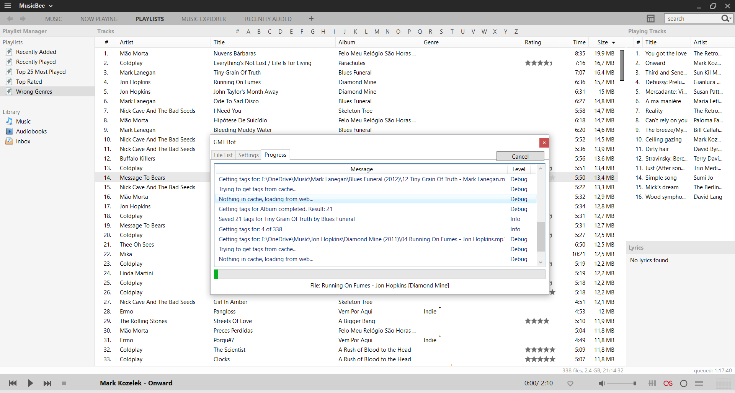Click the "No lyrics found" text

pos(649,260)
